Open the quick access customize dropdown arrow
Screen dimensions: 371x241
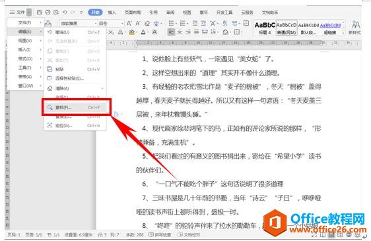81,13
